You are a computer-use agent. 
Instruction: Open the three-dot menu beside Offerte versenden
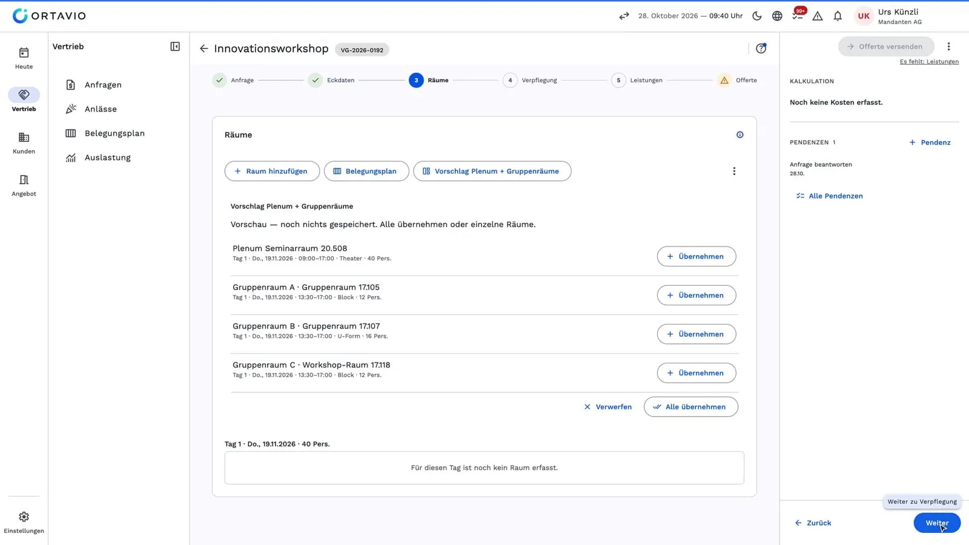click(948, 47)
